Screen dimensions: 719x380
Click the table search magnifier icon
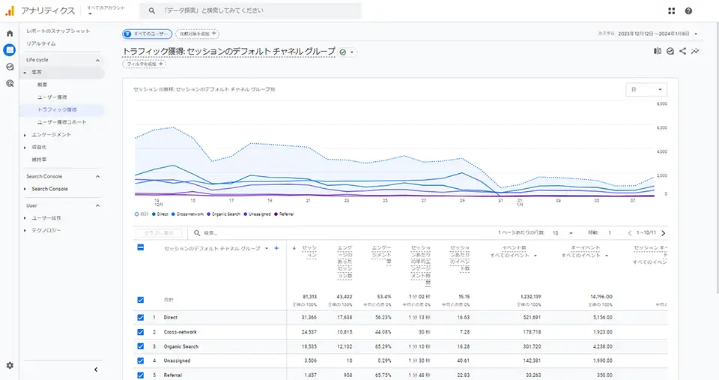197,233
